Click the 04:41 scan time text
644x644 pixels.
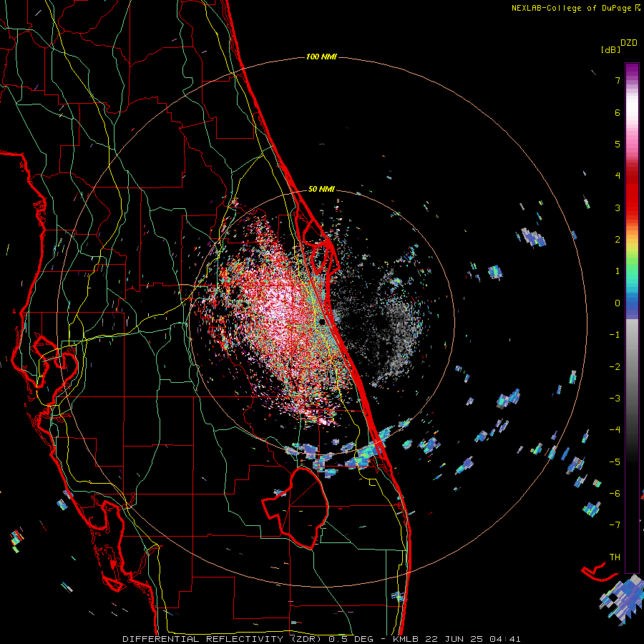(x=505, y=639)
